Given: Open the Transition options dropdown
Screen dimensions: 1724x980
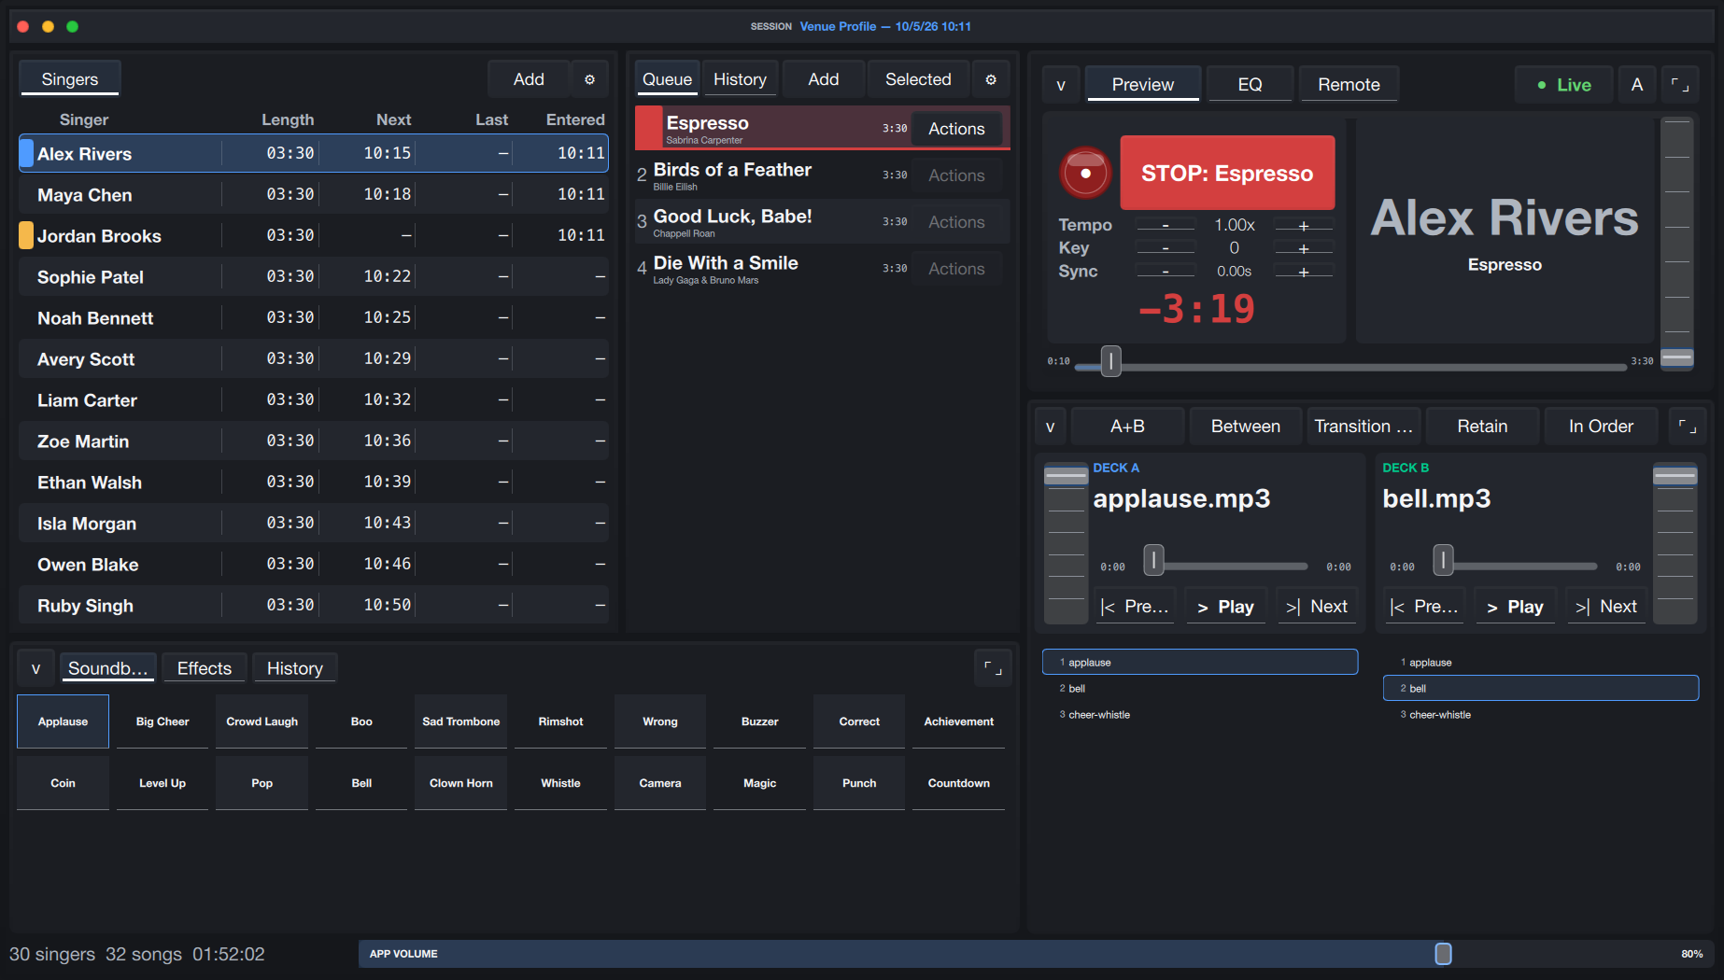Looking at the screenshot, I should [1364, 427].
